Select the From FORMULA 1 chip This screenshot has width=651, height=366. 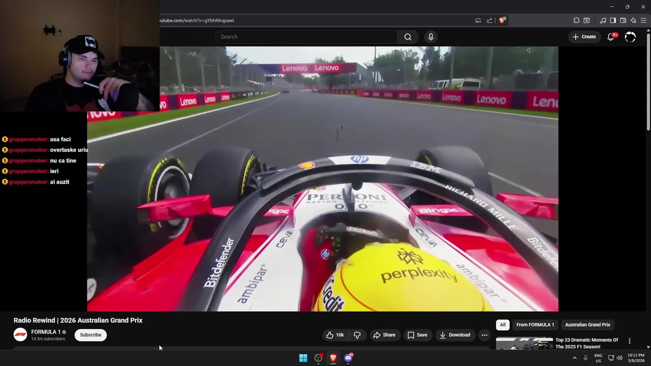535,325
